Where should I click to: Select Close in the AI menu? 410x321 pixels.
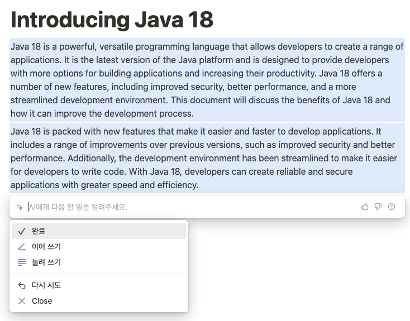coord(99,301)
